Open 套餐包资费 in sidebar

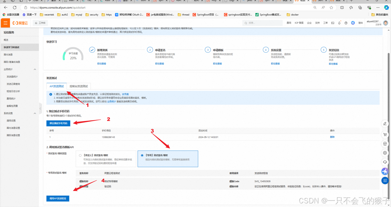(x=12, y=106)
